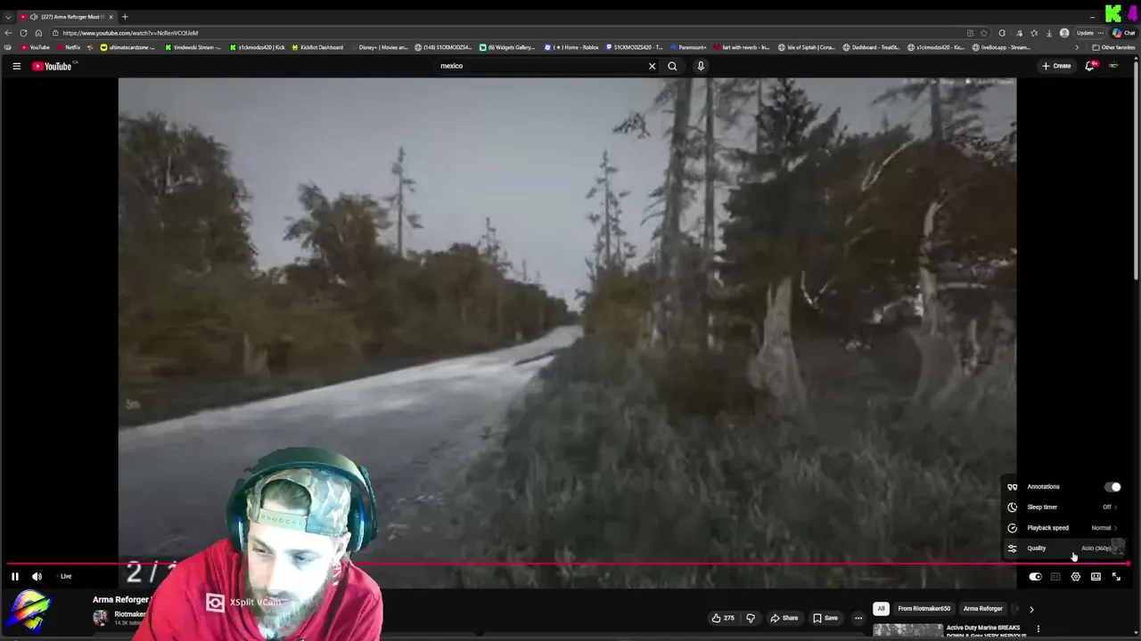Start voice search with the microphone
The height and width of the screenshot is (641, 1141).
click(701, 66)
